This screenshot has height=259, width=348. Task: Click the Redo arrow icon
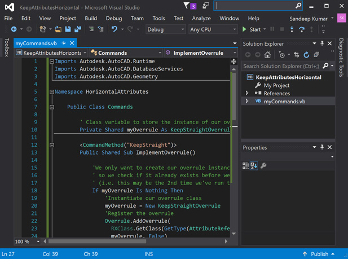(x=130, y=29)
